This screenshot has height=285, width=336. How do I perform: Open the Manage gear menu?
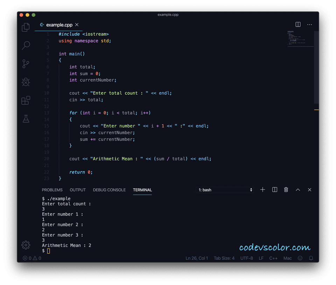26,245
